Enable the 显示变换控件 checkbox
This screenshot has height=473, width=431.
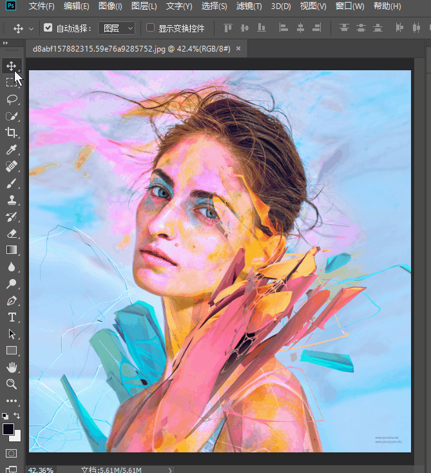tap(151, 28)
